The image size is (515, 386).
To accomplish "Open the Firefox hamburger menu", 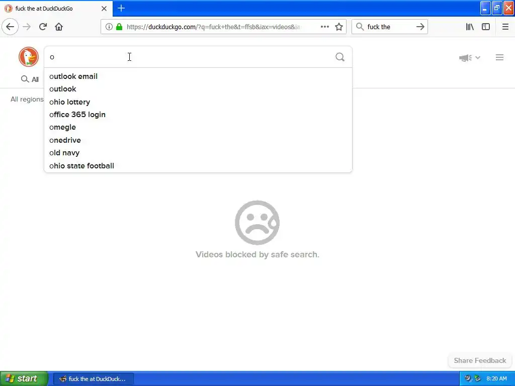I will pos(505,27).
